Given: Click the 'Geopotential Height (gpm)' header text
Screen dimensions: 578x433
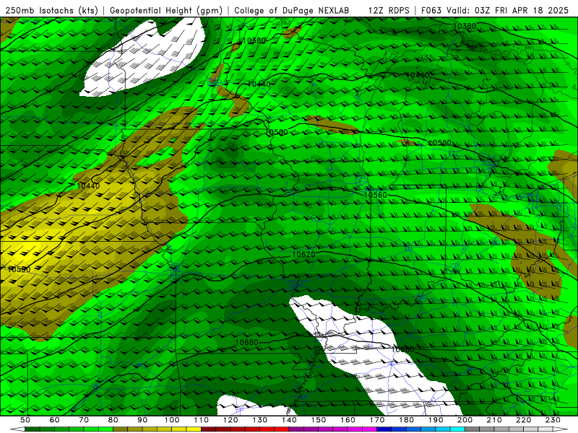Looking at the screenshot, I should [166, 10].
